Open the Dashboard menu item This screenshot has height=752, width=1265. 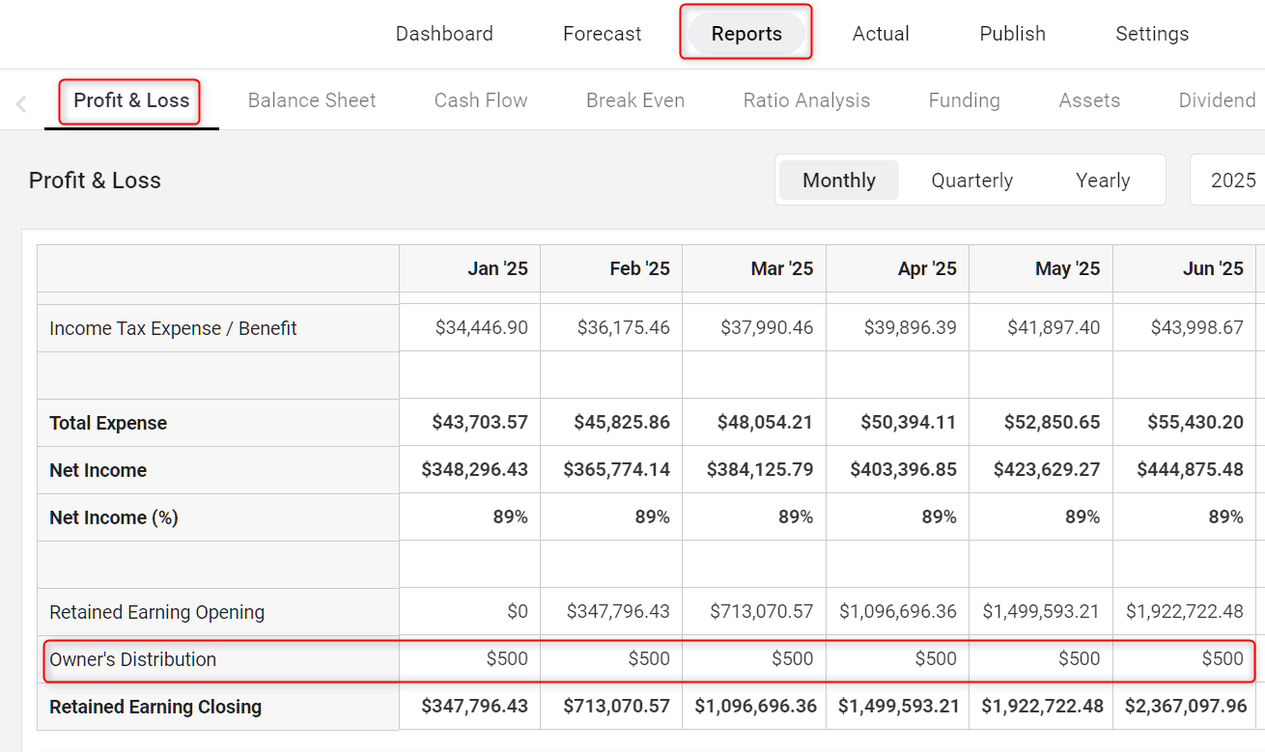444,34
